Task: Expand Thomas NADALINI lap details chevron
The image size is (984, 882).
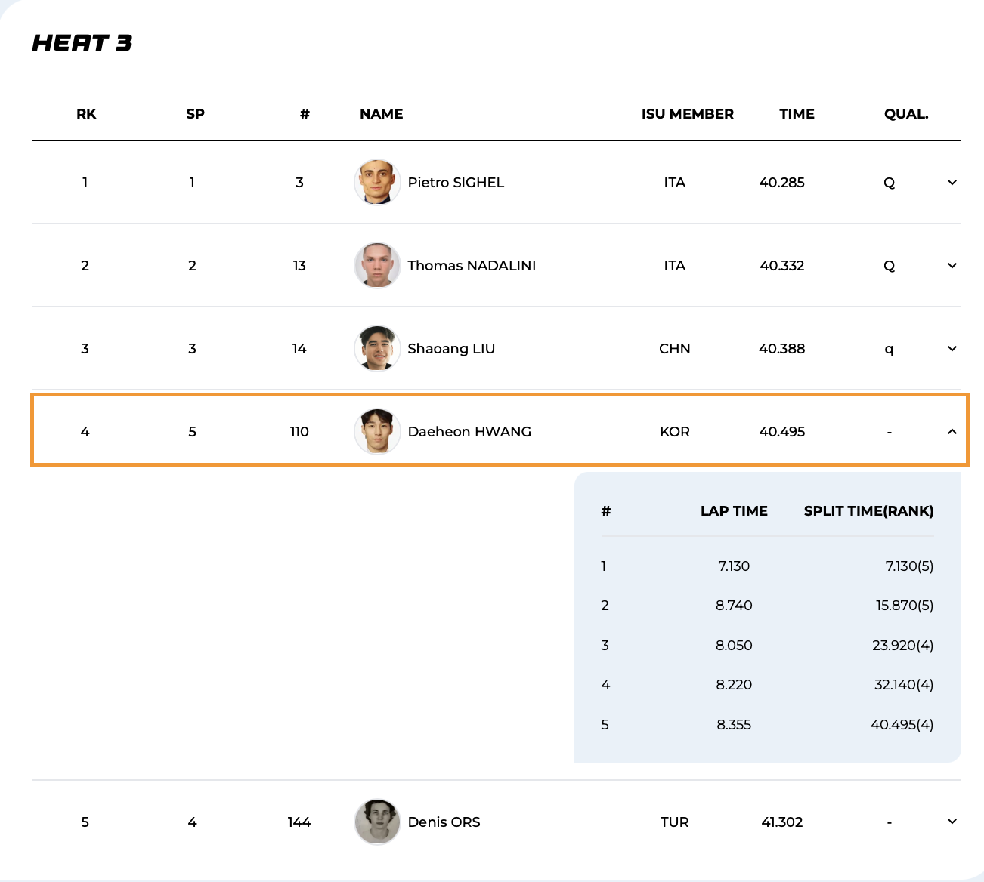Action: (952, 266)
